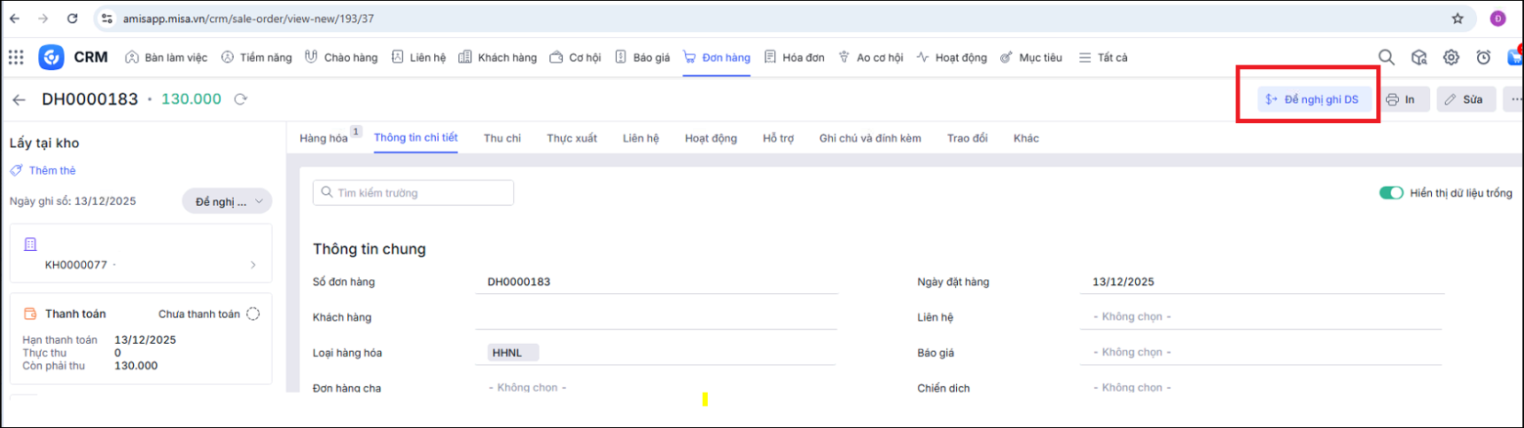The image size is (1524, 428).
Task: Open the settings gear icon
Action: pyautogui.click(x=1451, y=58)
